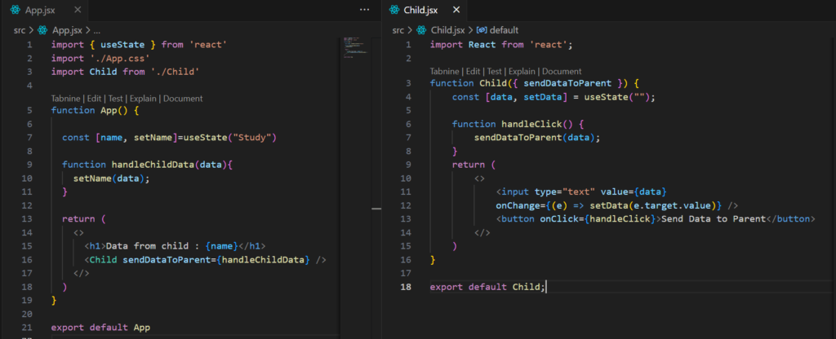The image size is (836, 339).
Task: Click Edit codelens above function Child
Action: [x=474, y=72]
